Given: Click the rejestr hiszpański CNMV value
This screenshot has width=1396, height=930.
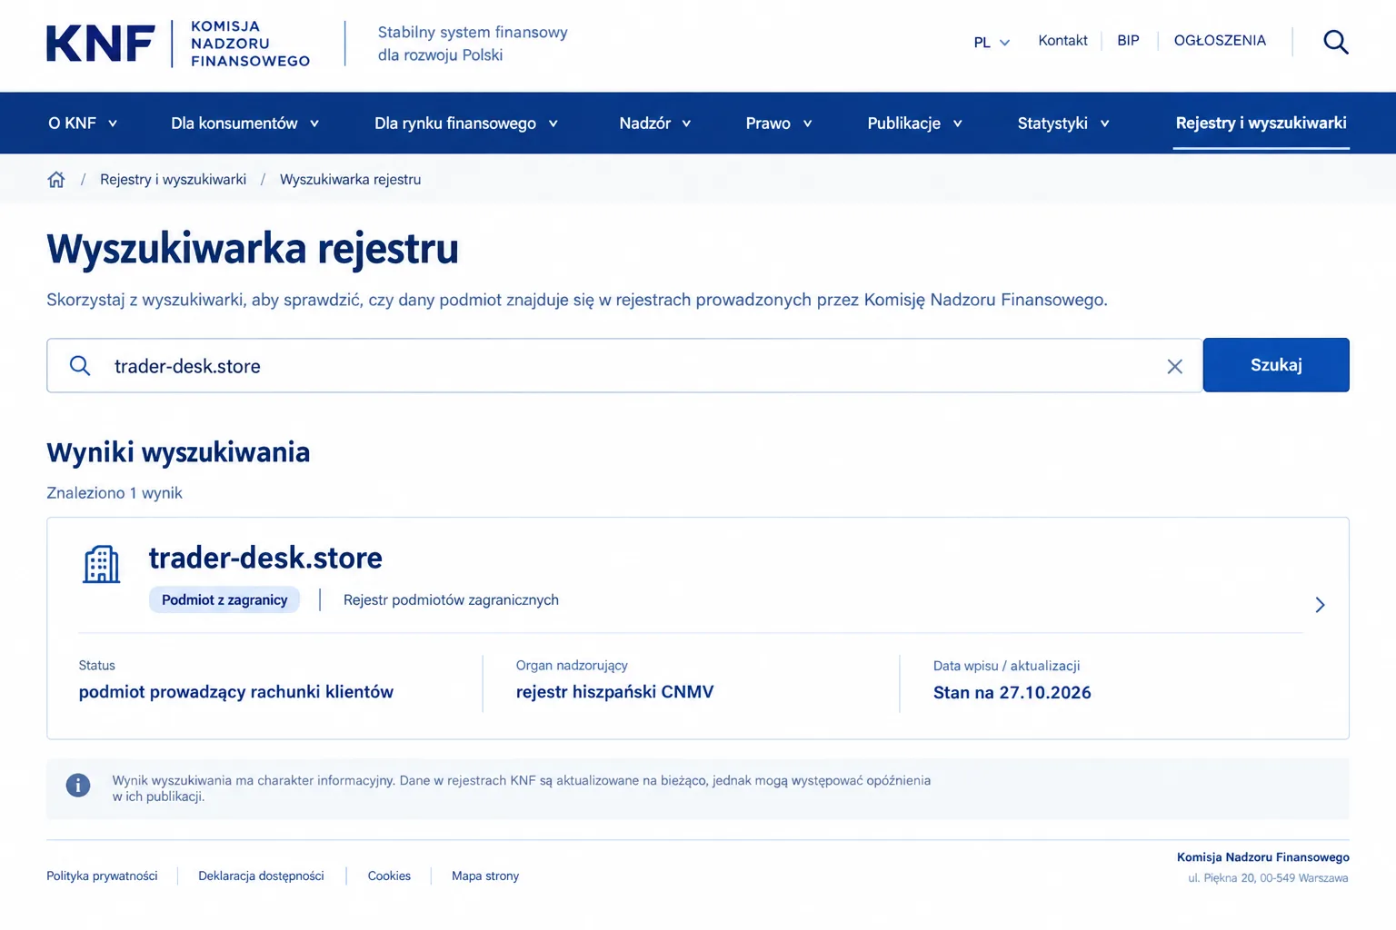Looking at the screenshot, I should coord(614,692).
